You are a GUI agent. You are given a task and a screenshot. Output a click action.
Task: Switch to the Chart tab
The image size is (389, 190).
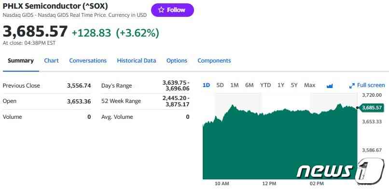[x=51, y=61]
